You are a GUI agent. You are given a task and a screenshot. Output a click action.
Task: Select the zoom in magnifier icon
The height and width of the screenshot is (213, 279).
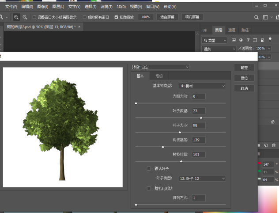[16, 17]
